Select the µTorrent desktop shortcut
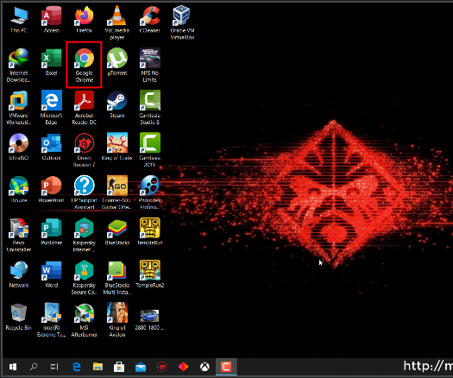The image size is (453, 378). click(117, 62)
